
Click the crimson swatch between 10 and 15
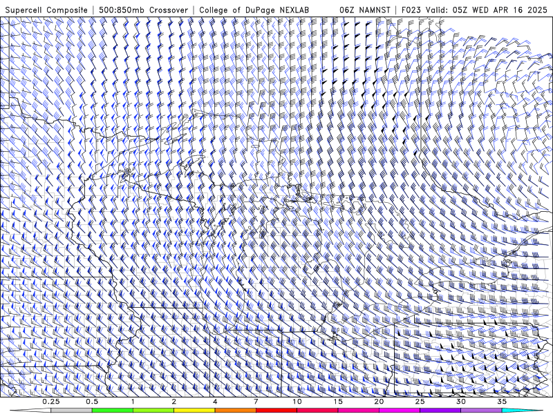pos(317,411)
